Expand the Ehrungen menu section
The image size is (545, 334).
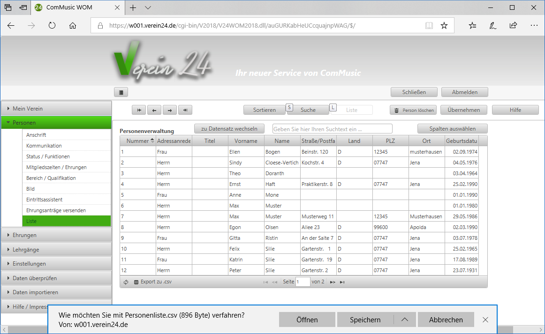click(56, 235)
